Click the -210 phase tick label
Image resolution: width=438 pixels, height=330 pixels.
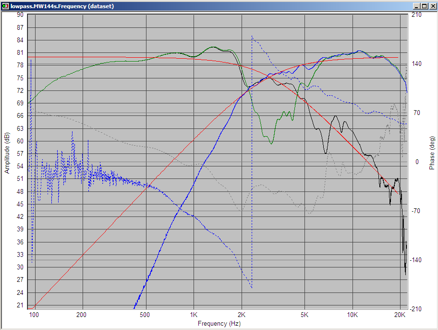point(415,309)
